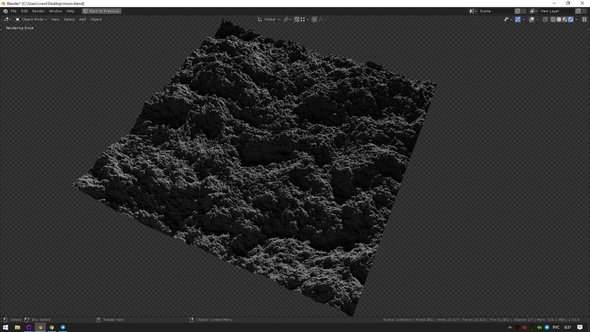The height and width of the screenshot is (332, 590).
Task: Click the Scene name field
Action: (x=496, y=11)
